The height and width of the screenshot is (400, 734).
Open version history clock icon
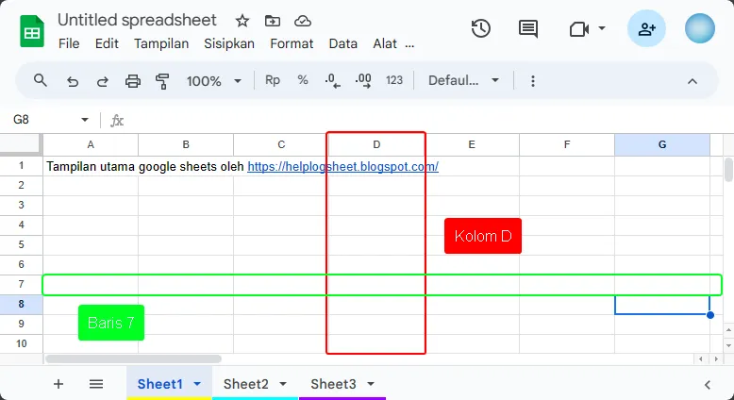click(x=480, y=28)
